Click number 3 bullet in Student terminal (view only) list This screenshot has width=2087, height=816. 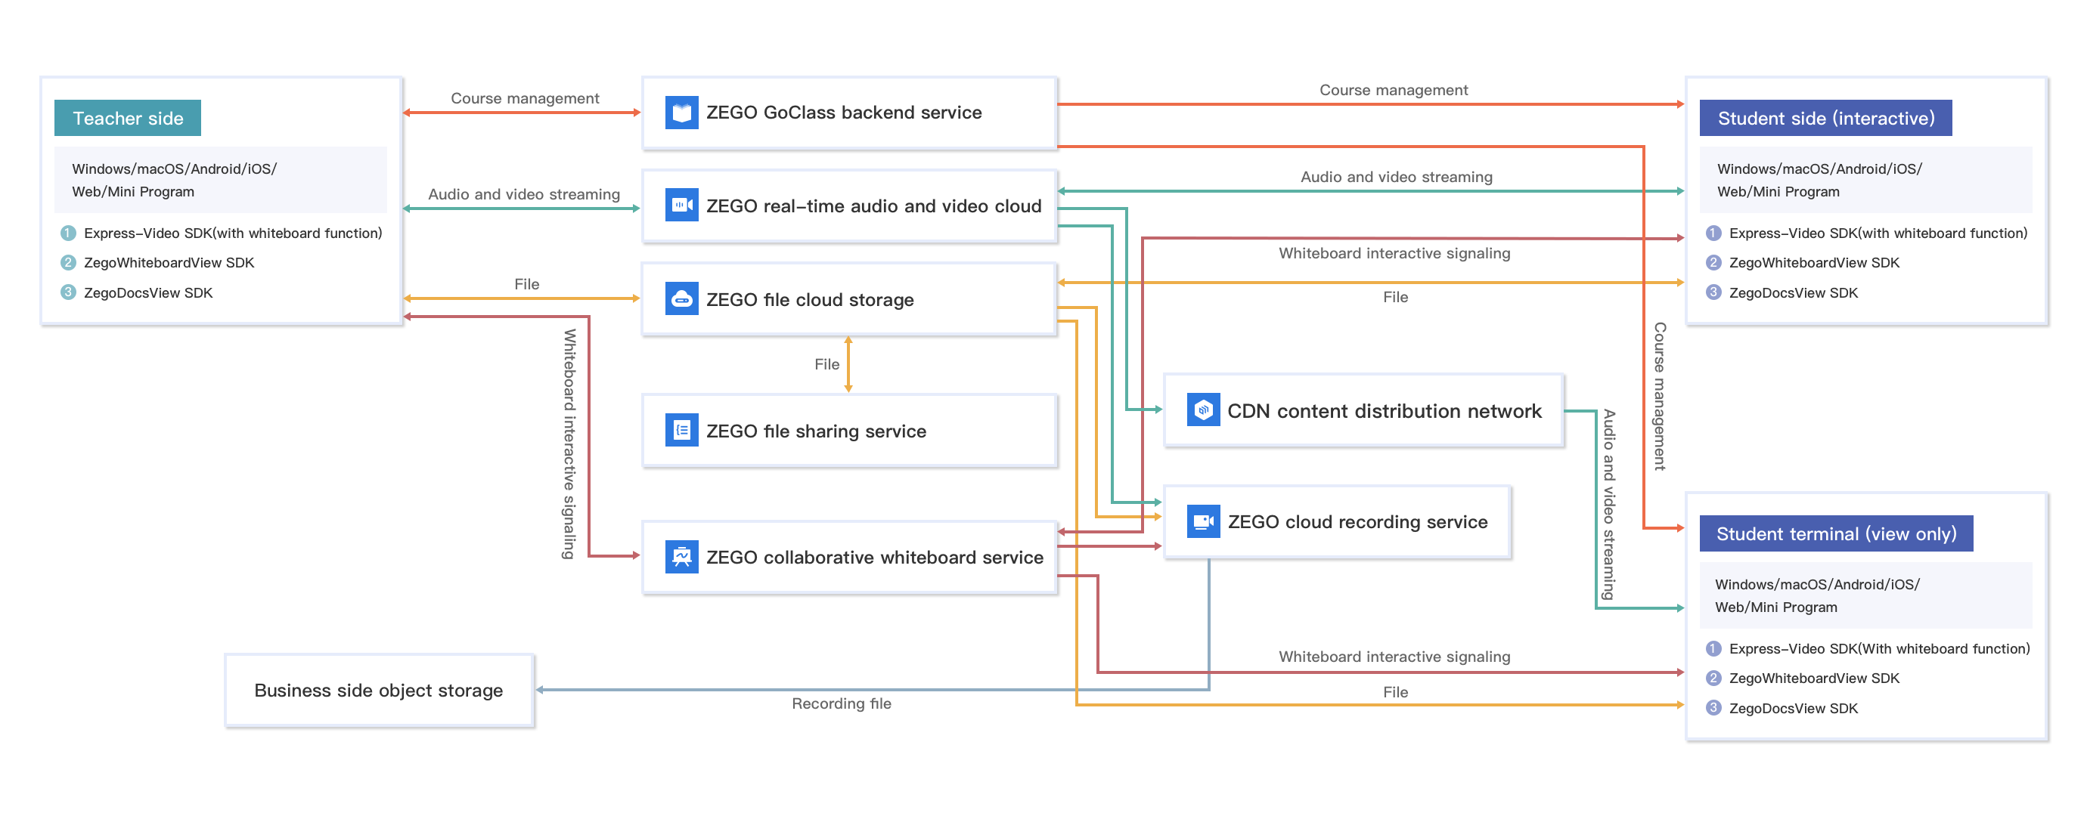[x=1713, y=707]
